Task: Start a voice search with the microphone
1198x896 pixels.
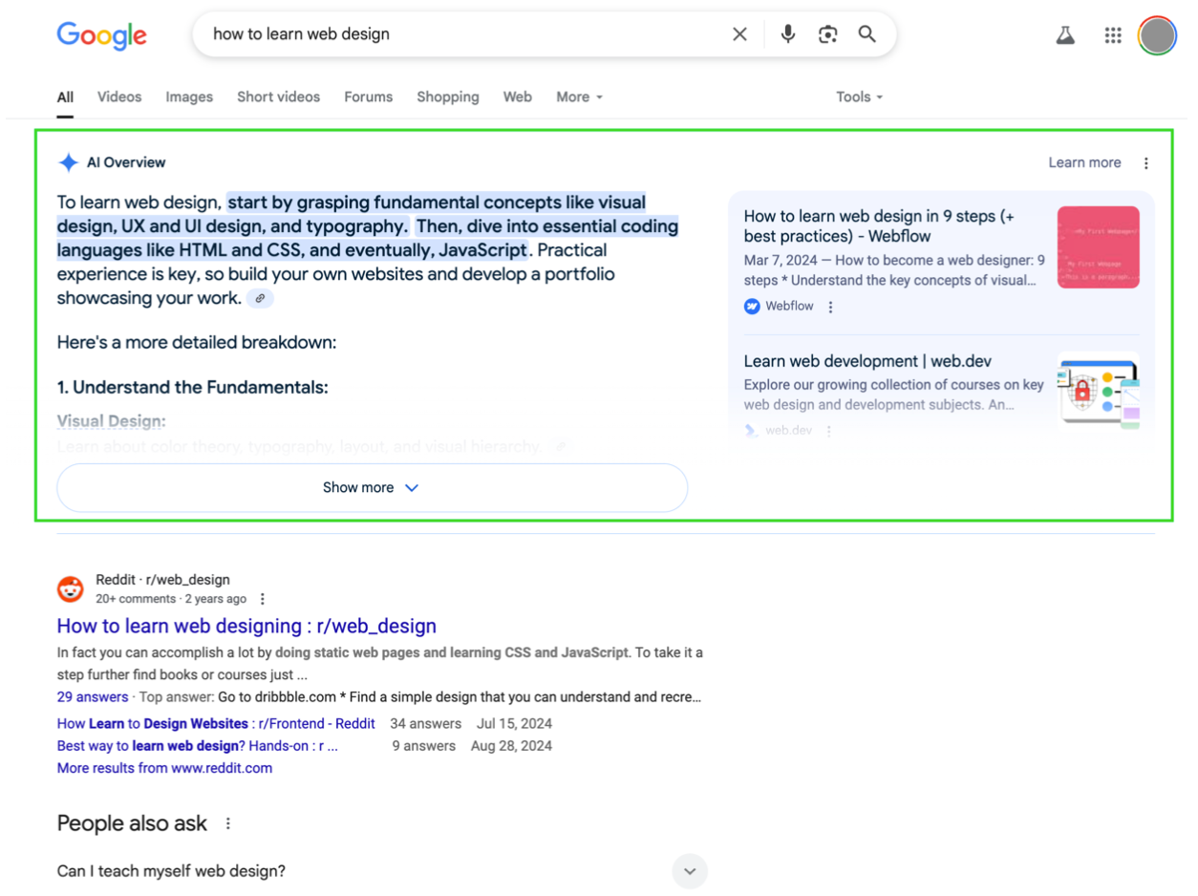Action: point(787,34)
